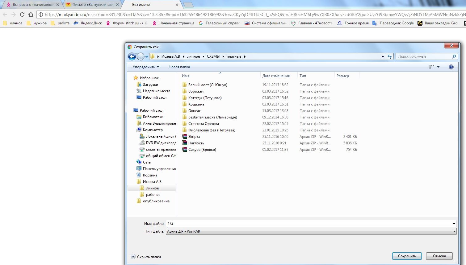
Task: Click the Имя файла input field
Action: 309,223
